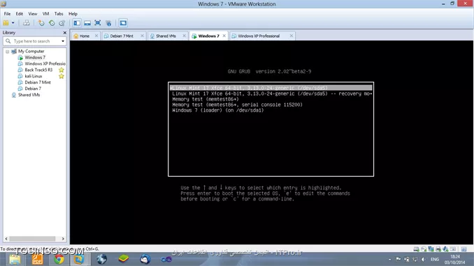Open the Help menu
474x266 pixels.
[x=73, y=14]
